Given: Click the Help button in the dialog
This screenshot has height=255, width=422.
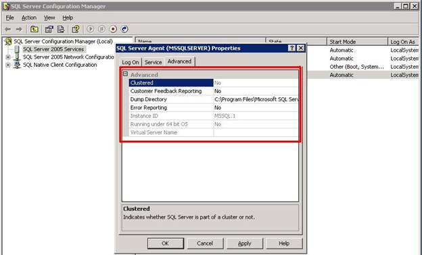Looking at the screenshot, I should [x=284, y=244].
